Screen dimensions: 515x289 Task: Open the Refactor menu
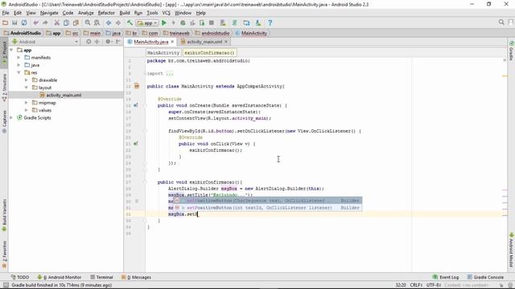[106, 13]
